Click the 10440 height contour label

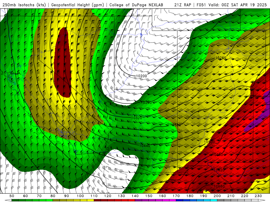144,146
